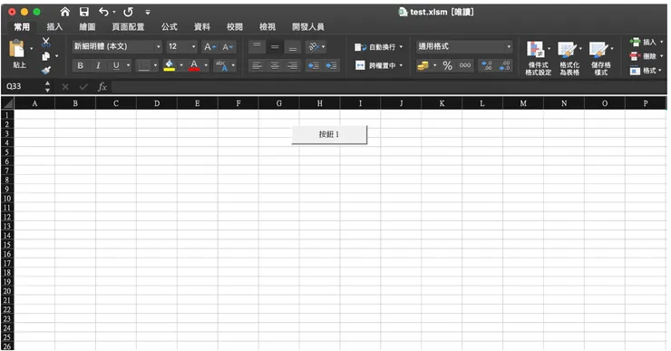Open the 校閱 (Review) tab
The width and height of the screenshot is (671, 351).
(x=235, y=27)
